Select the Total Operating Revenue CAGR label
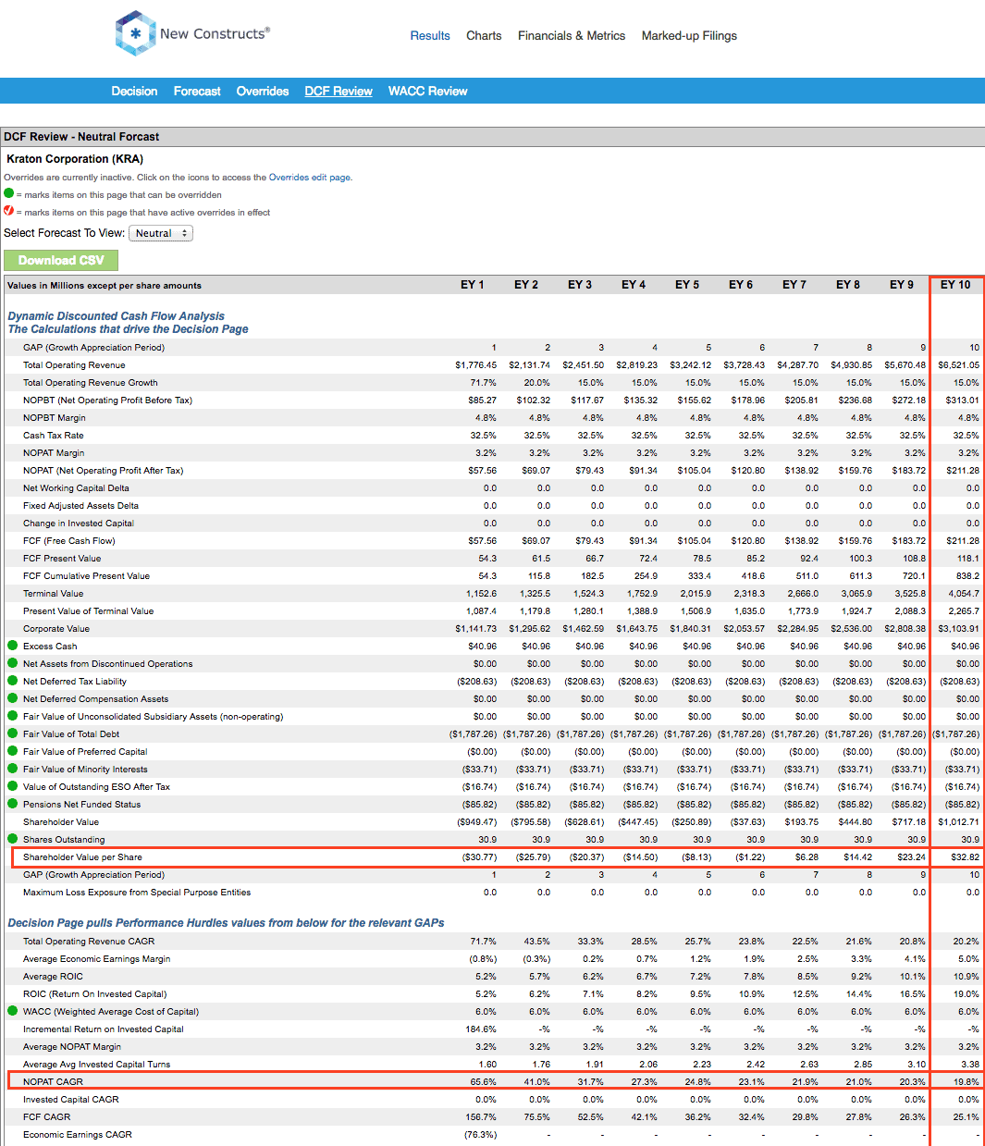The image size is (985, 1146). 89,941
